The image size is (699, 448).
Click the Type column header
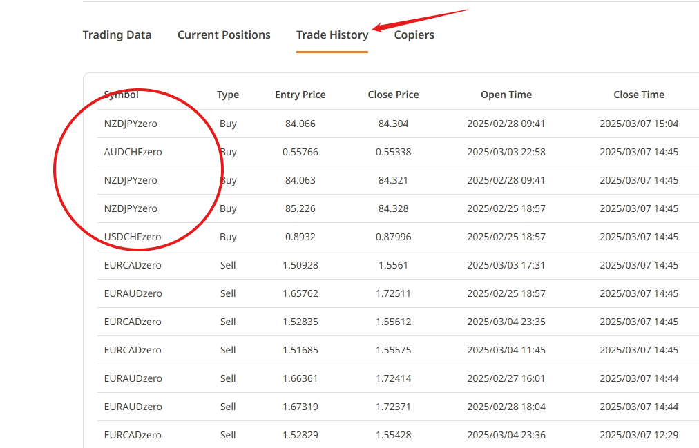coord(228,95)
